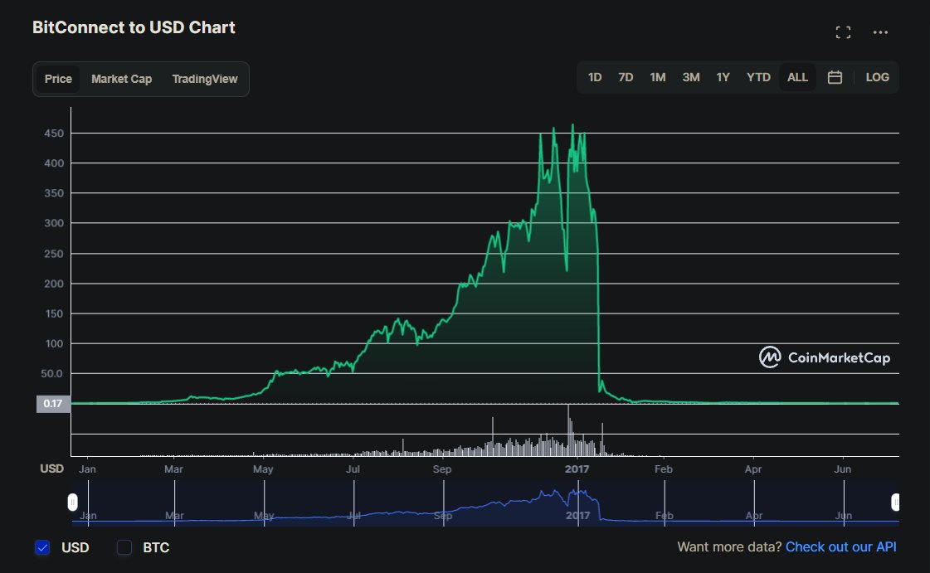Click the right range navigator handle
The height and width of the screenshot is (573, 930).
[x=895, y=503]
